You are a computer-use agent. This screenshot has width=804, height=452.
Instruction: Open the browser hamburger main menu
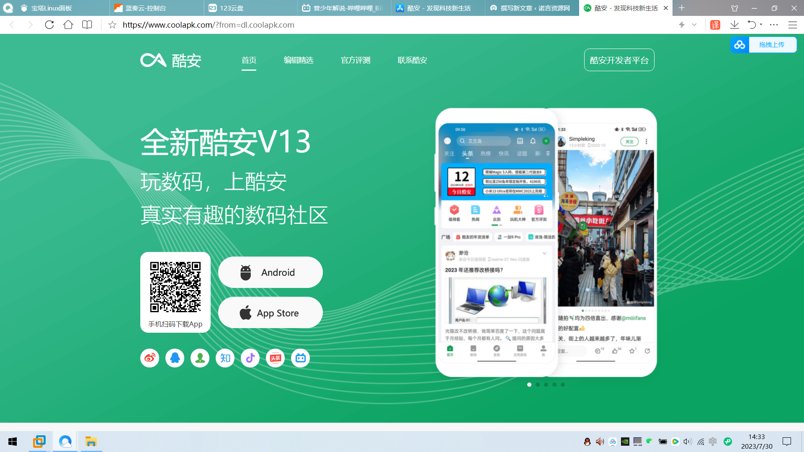[792, 25]
